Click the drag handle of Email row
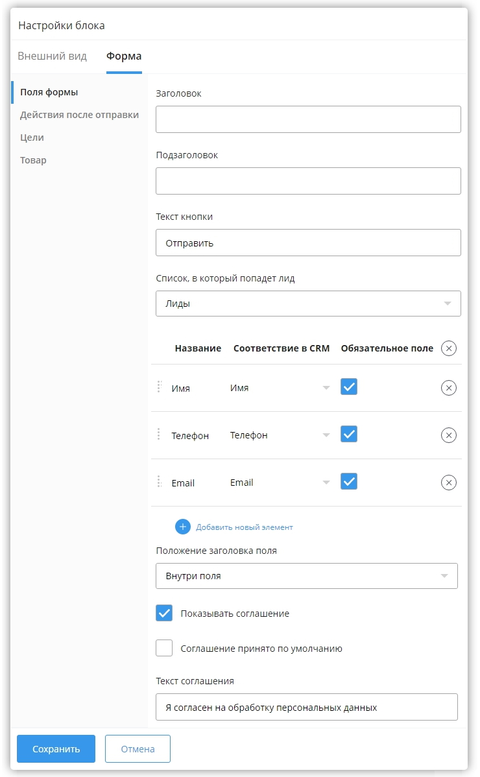Image resolution: width=480 pixels, height=777 pixels. point(159,482)
